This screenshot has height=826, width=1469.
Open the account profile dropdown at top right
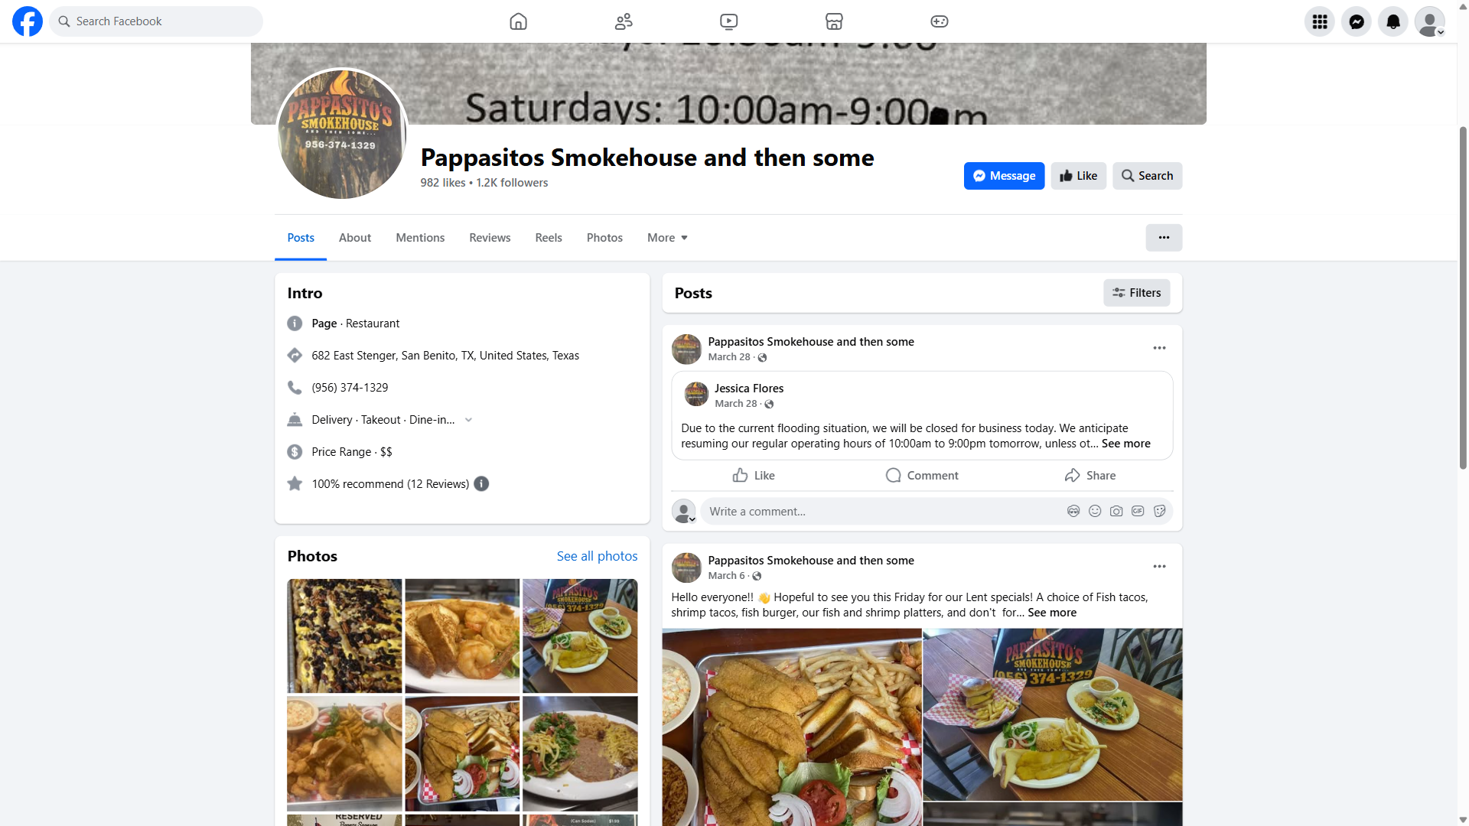1430,21
